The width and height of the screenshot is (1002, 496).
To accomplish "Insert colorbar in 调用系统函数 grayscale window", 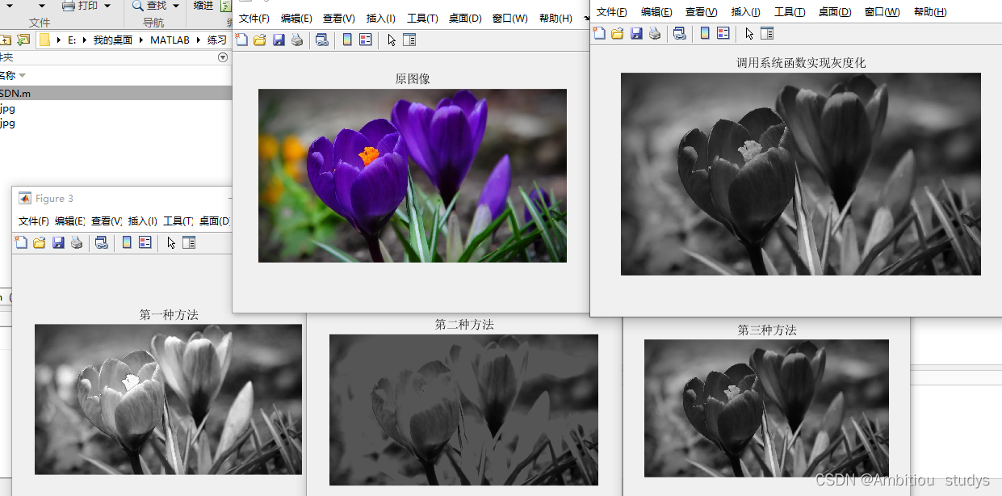I will click(705, 33).
